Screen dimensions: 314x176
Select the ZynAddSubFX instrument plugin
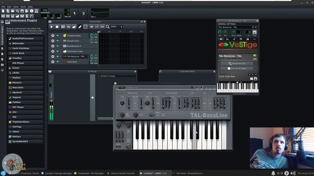pyautogui.click(x=26, y=142)
